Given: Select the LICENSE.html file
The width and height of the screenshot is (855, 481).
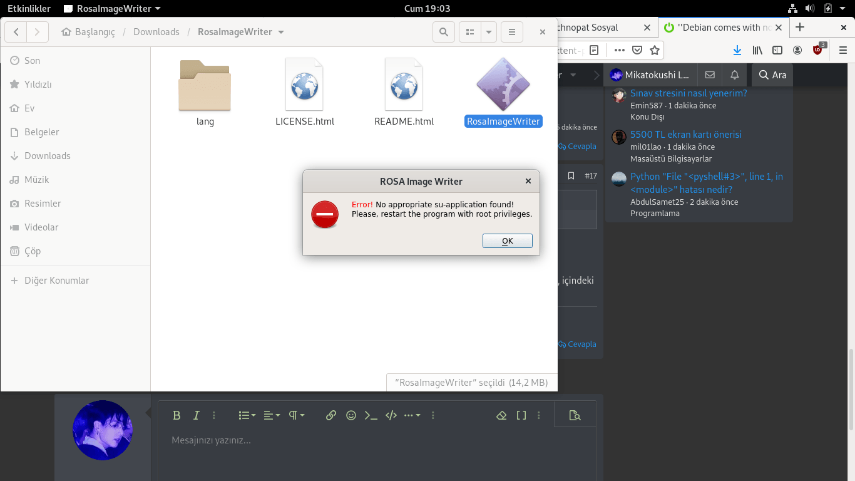Looking at the screenshot, I should tap(305, 92).
